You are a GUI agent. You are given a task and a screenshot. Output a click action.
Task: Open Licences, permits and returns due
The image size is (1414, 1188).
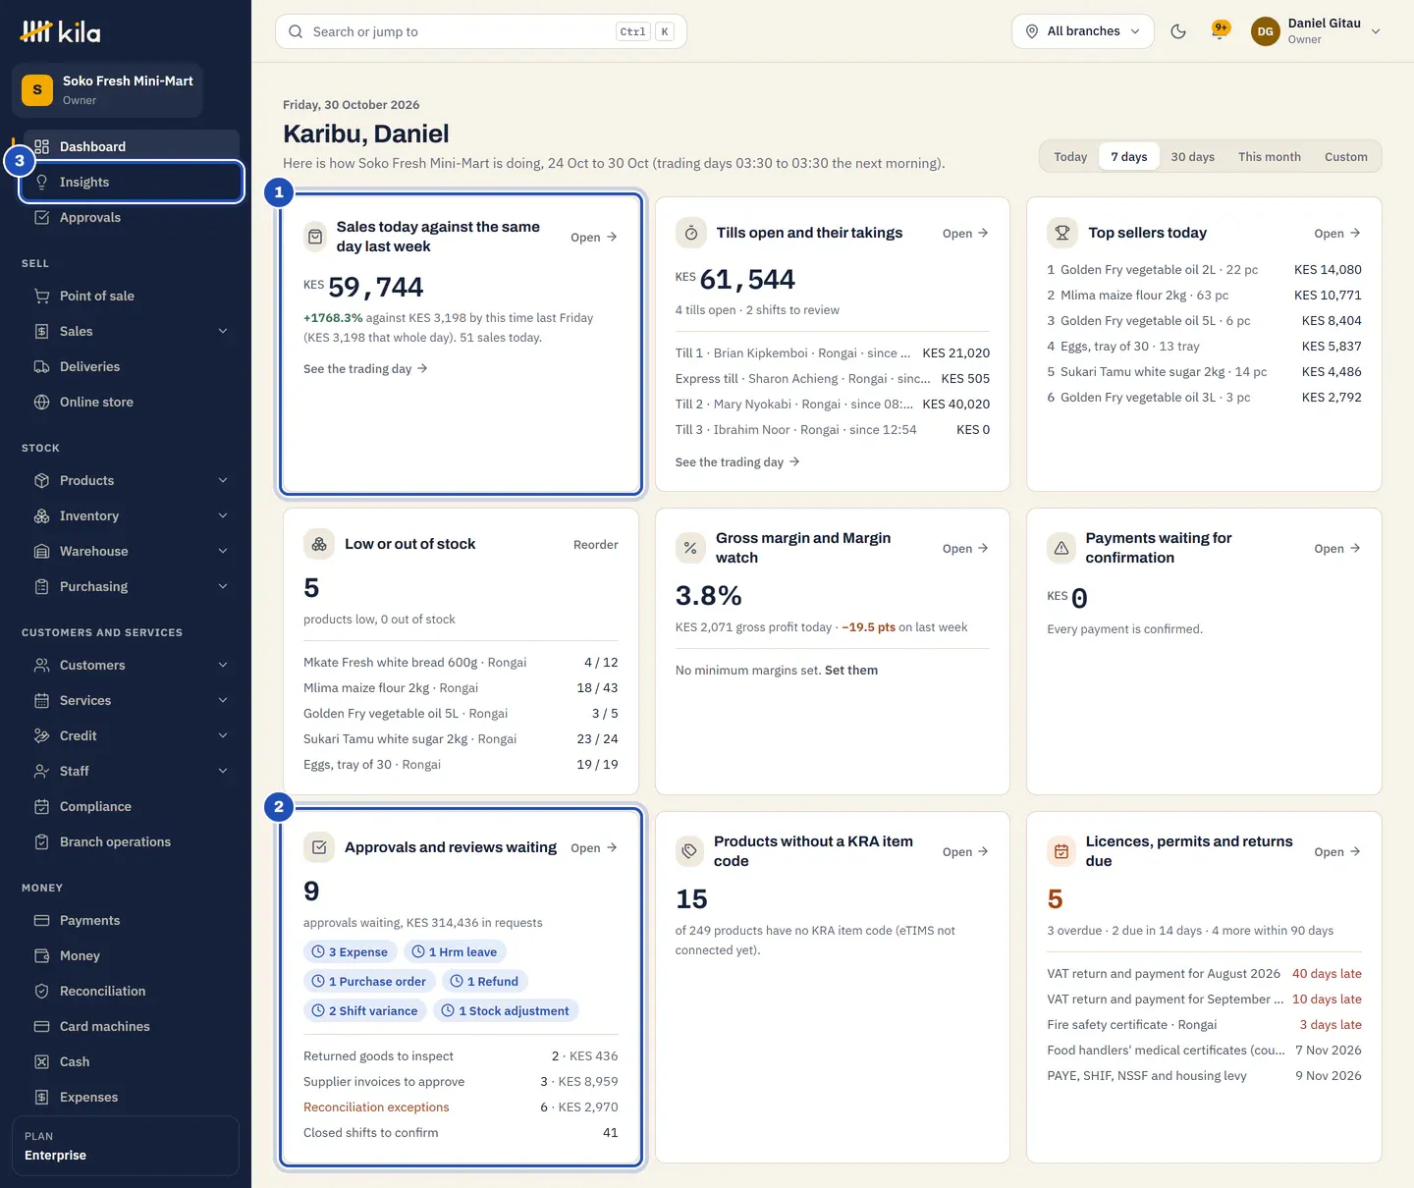[x=1337, y=851]
